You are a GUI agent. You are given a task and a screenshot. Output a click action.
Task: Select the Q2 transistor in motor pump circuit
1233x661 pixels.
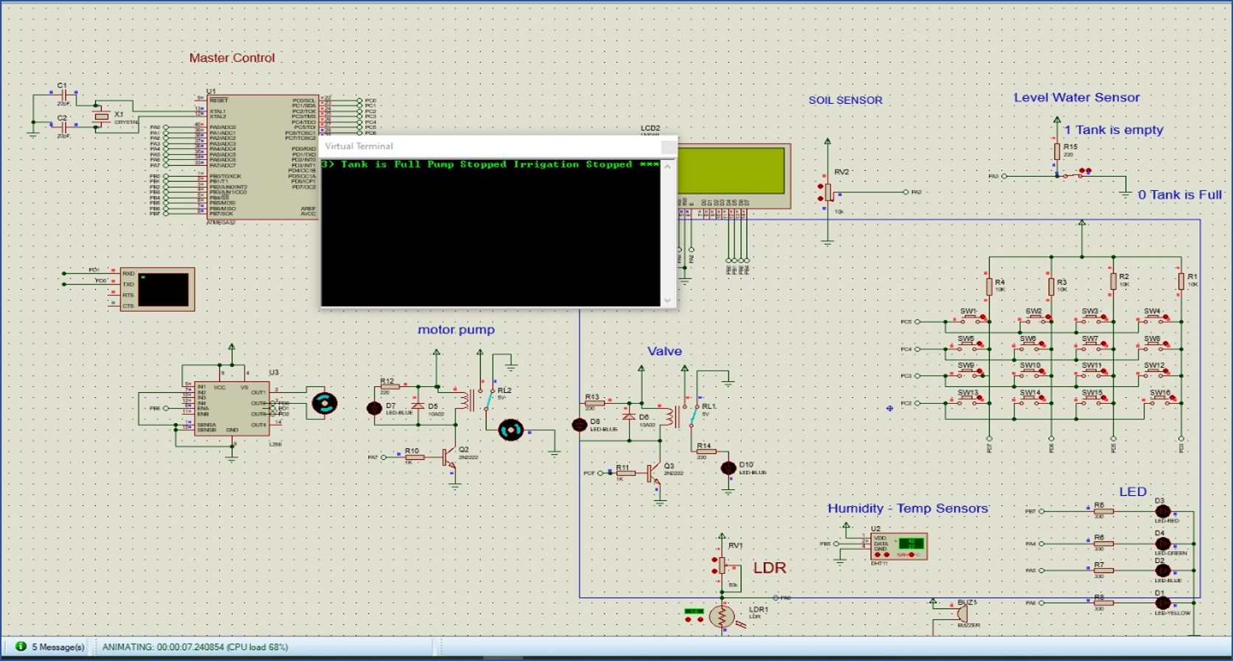pyautogui.click(x=449, y=458)
